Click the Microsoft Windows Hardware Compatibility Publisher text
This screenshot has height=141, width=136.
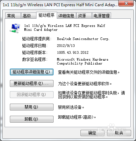[x=83, y=61]
